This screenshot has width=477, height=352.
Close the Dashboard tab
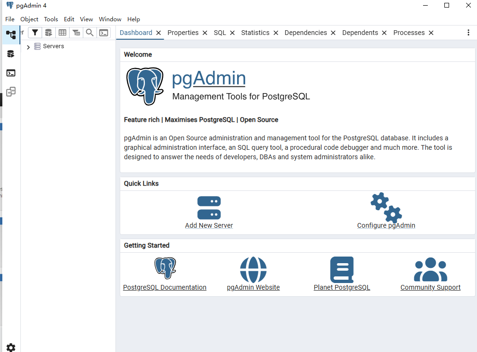coord(159,33)
